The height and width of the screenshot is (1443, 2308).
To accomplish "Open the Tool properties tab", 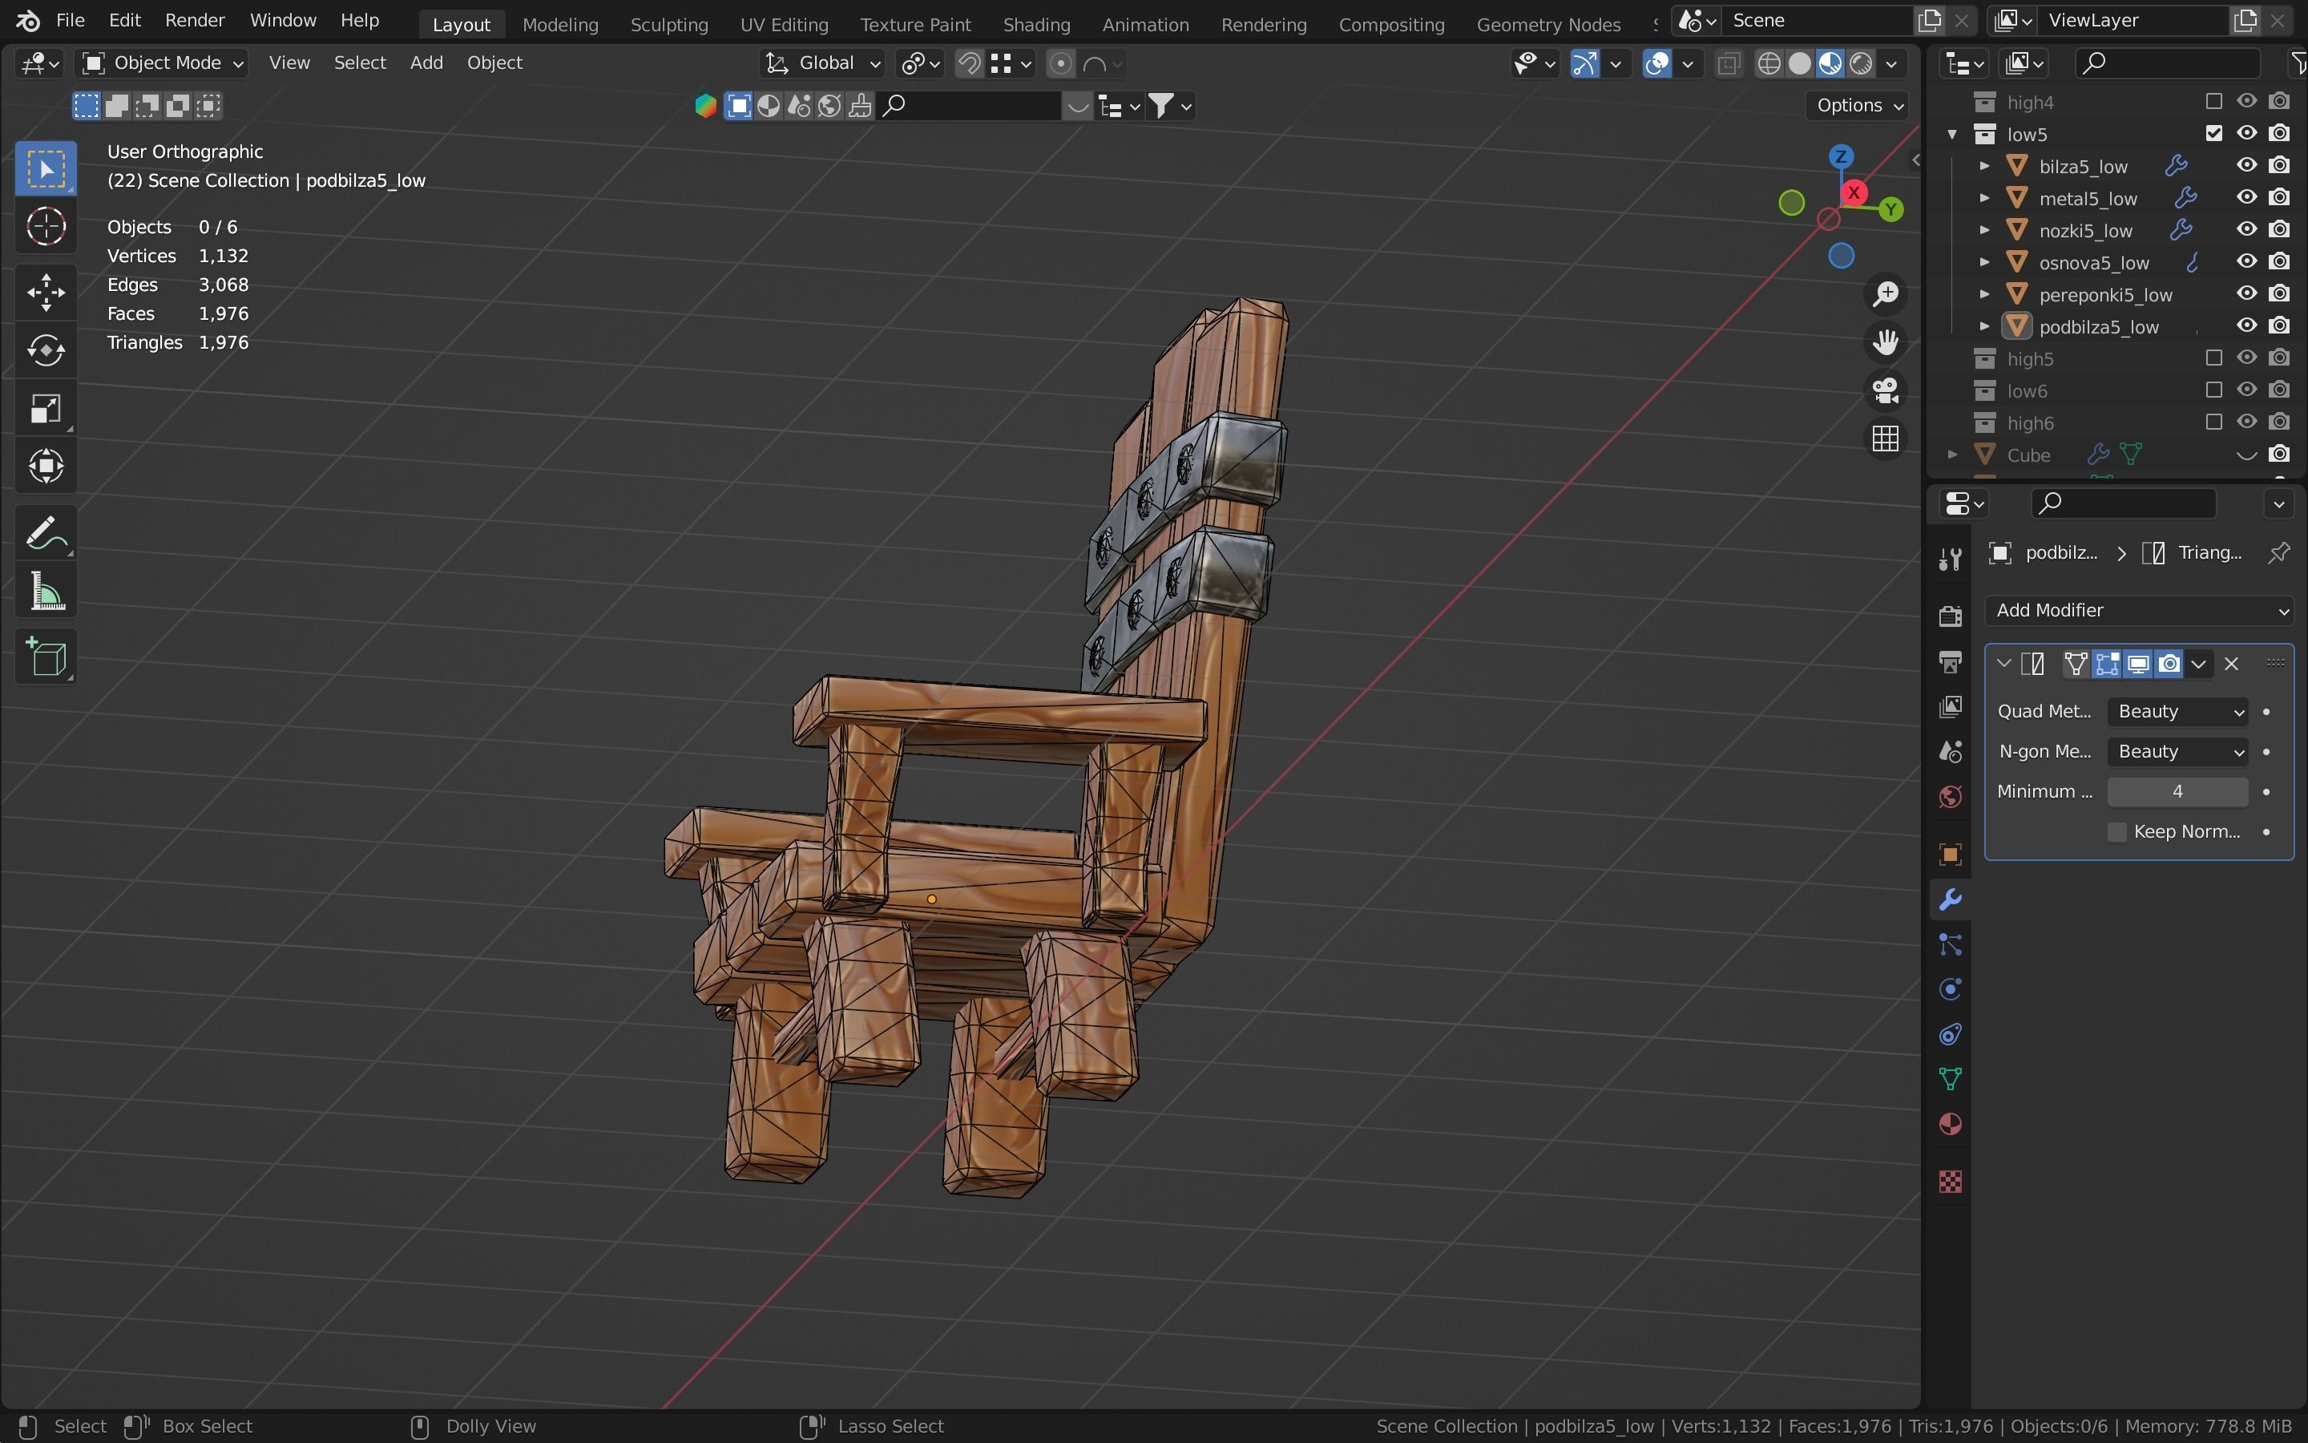I will [1951, 560].
